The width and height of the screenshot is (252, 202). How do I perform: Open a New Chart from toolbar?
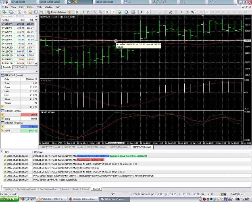click(x=4, y=12)
